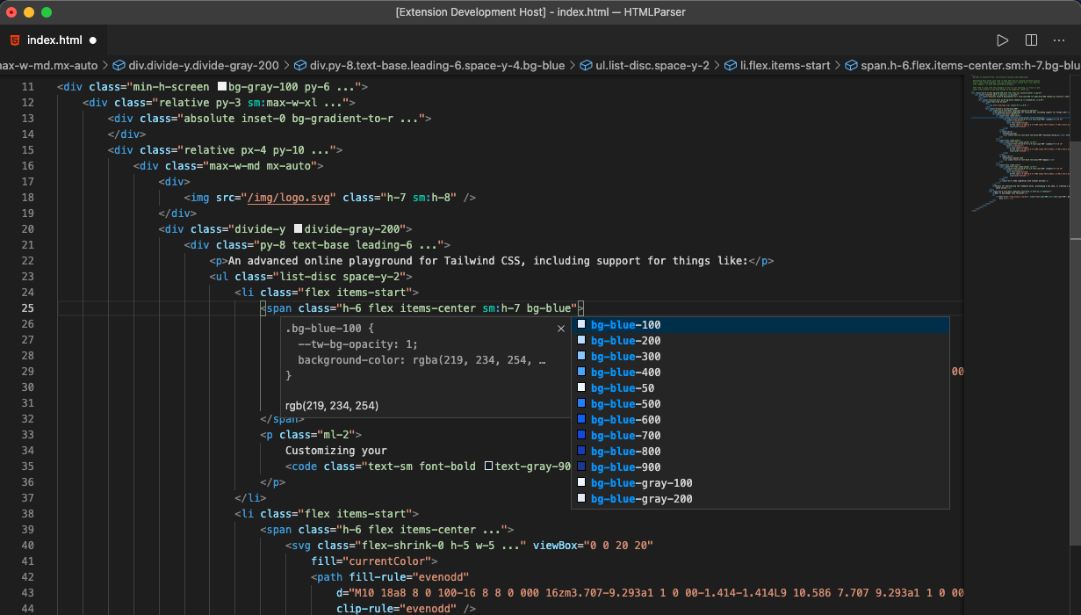Click line number 44 in the gutter

pos(28,609)
